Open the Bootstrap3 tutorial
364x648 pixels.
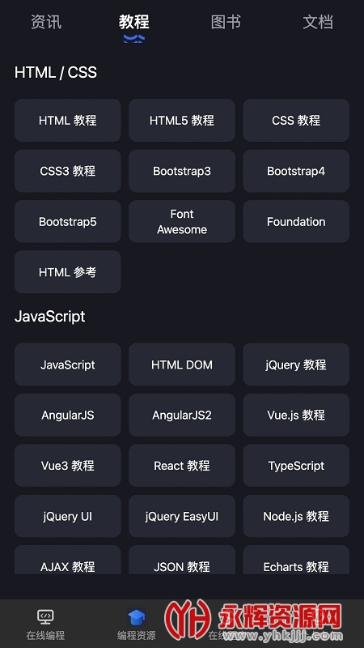[182, 171]
